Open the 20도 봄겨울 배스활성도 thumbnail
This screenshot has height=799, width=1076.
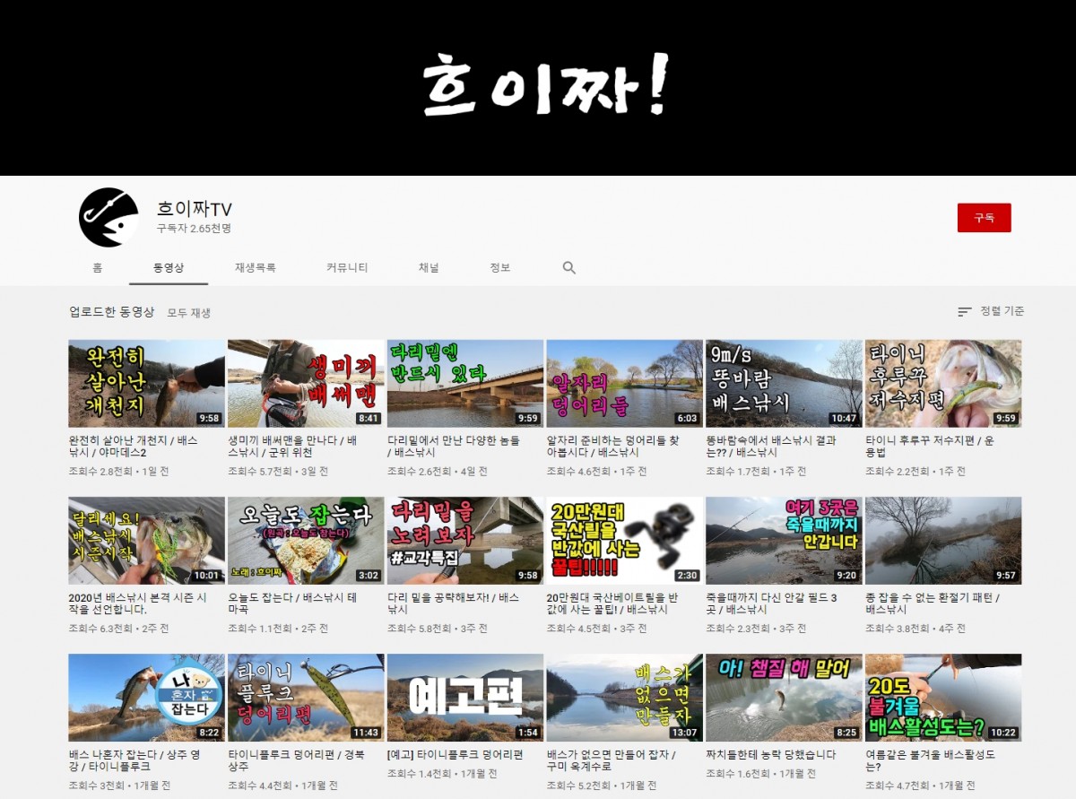[942, 697]
